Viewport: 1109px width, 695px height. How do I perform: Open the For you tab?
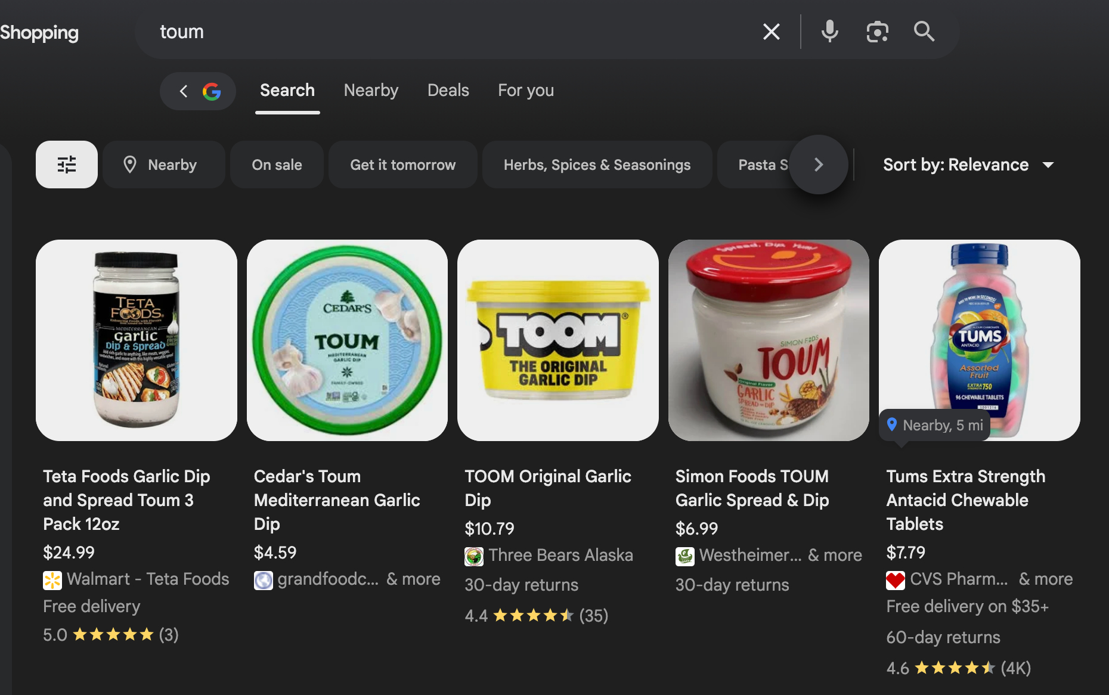point(525,91)
